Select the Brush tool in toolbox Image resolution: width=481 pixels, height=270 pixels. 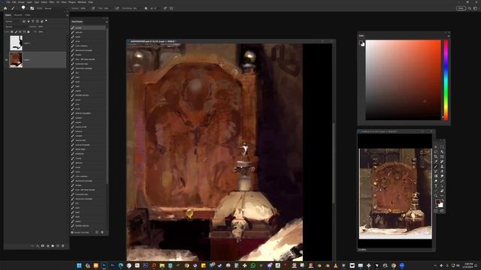tap(436, 166)
